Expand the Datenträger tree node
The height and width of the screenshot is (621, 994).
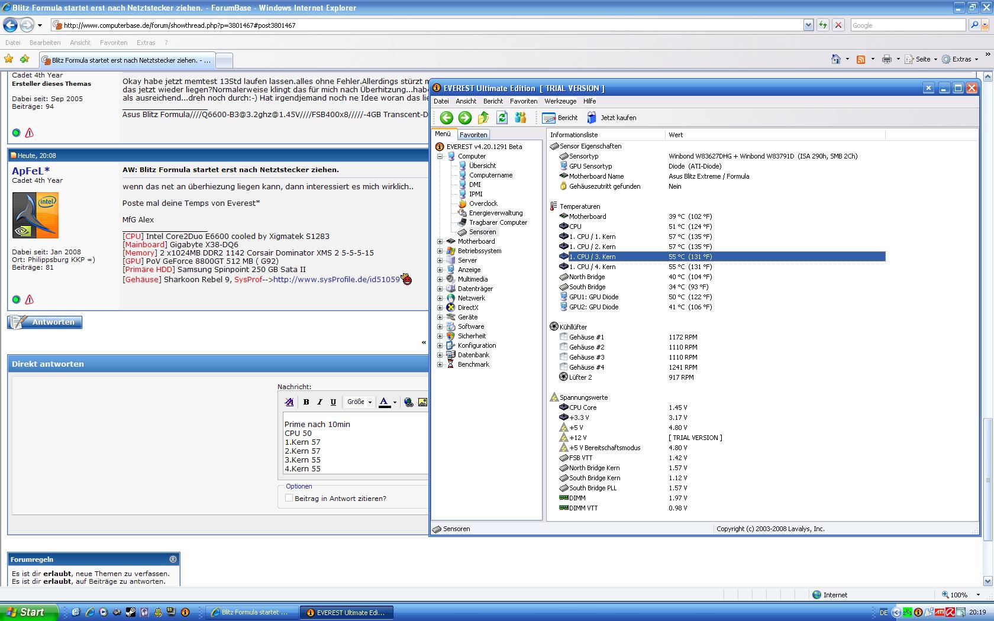click(440, 289)
